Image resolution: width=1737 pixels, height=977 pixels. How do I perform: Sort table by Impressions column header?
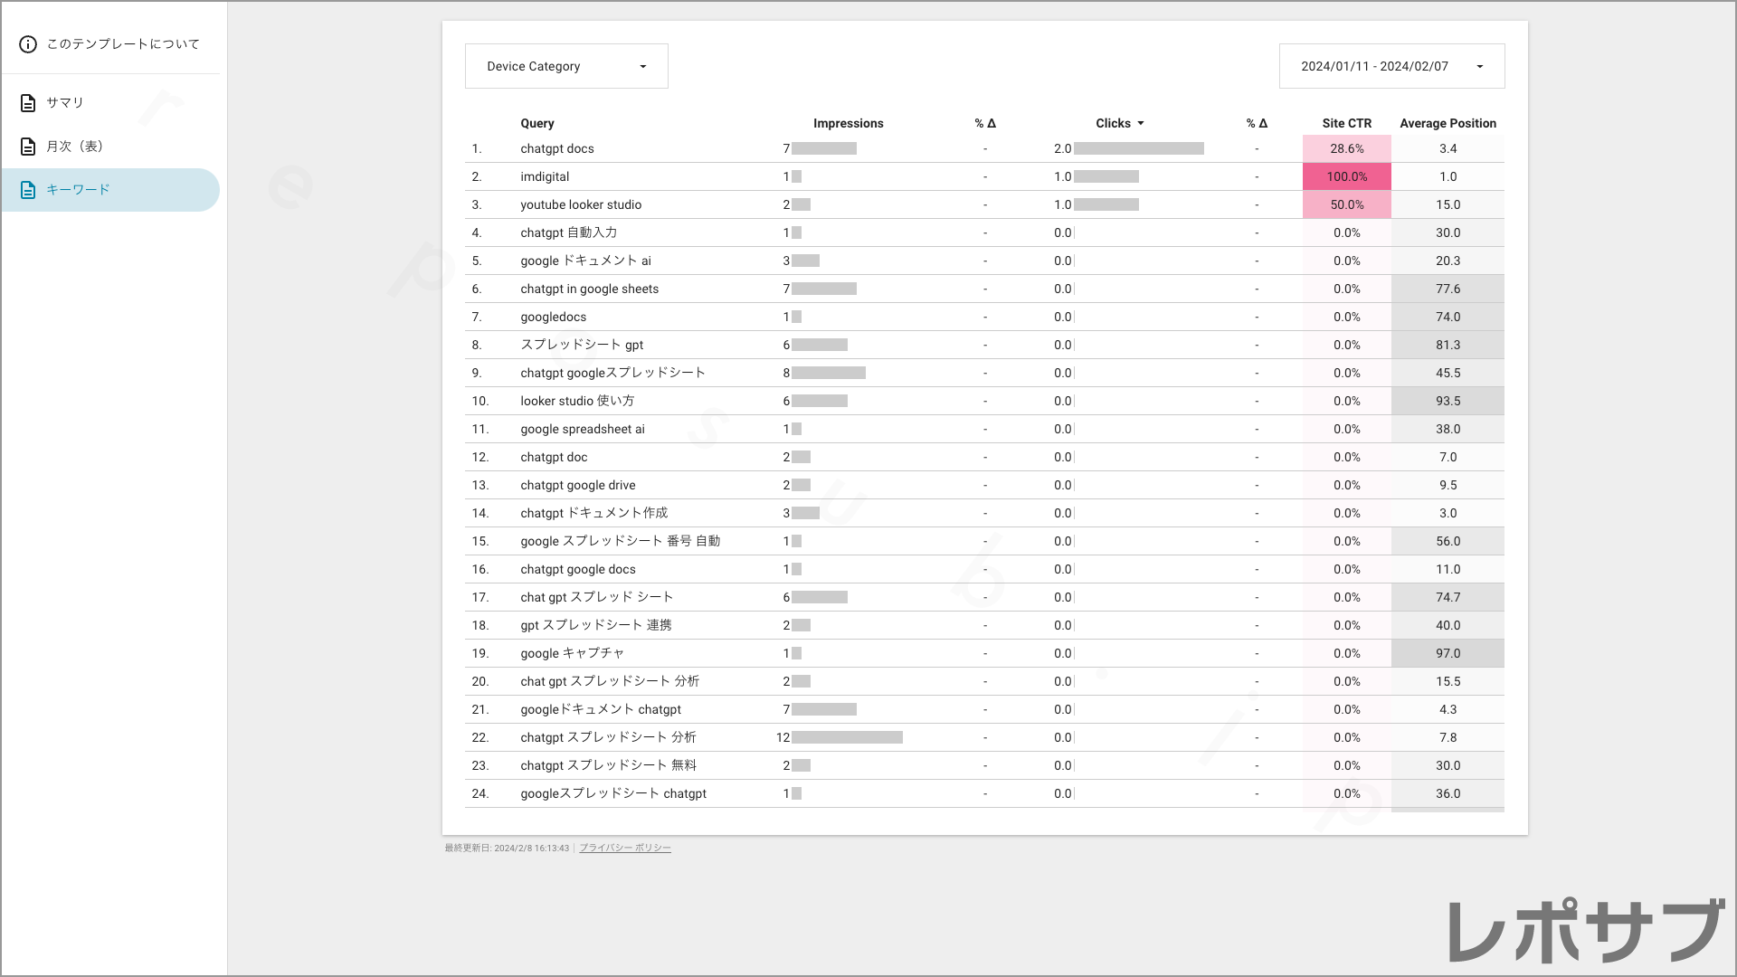point(848,124)
